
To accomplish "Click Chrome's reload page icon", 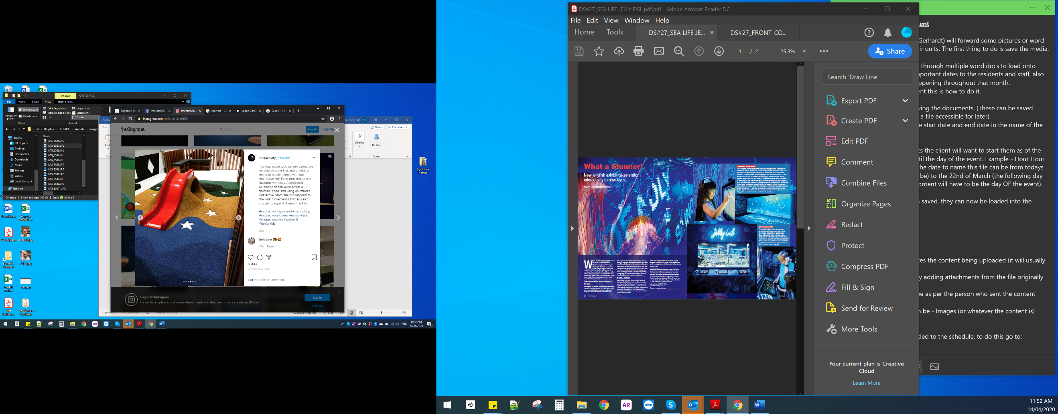I will point(130,119).
